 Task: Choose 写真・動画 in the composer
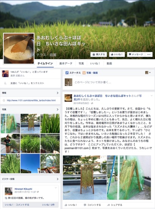(x=90, y=73)
